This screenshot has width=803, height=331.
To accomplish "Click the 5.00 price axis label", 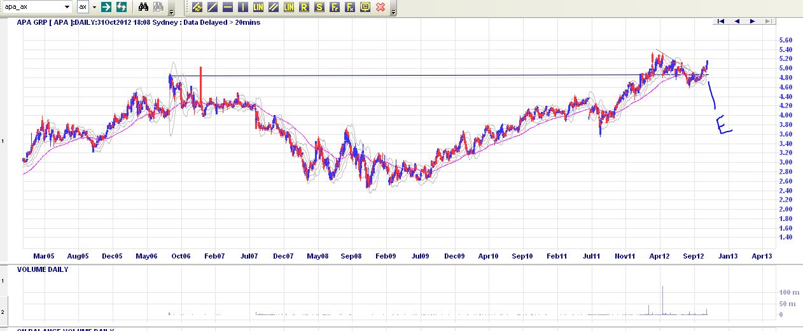I will (x=785, y=68).
